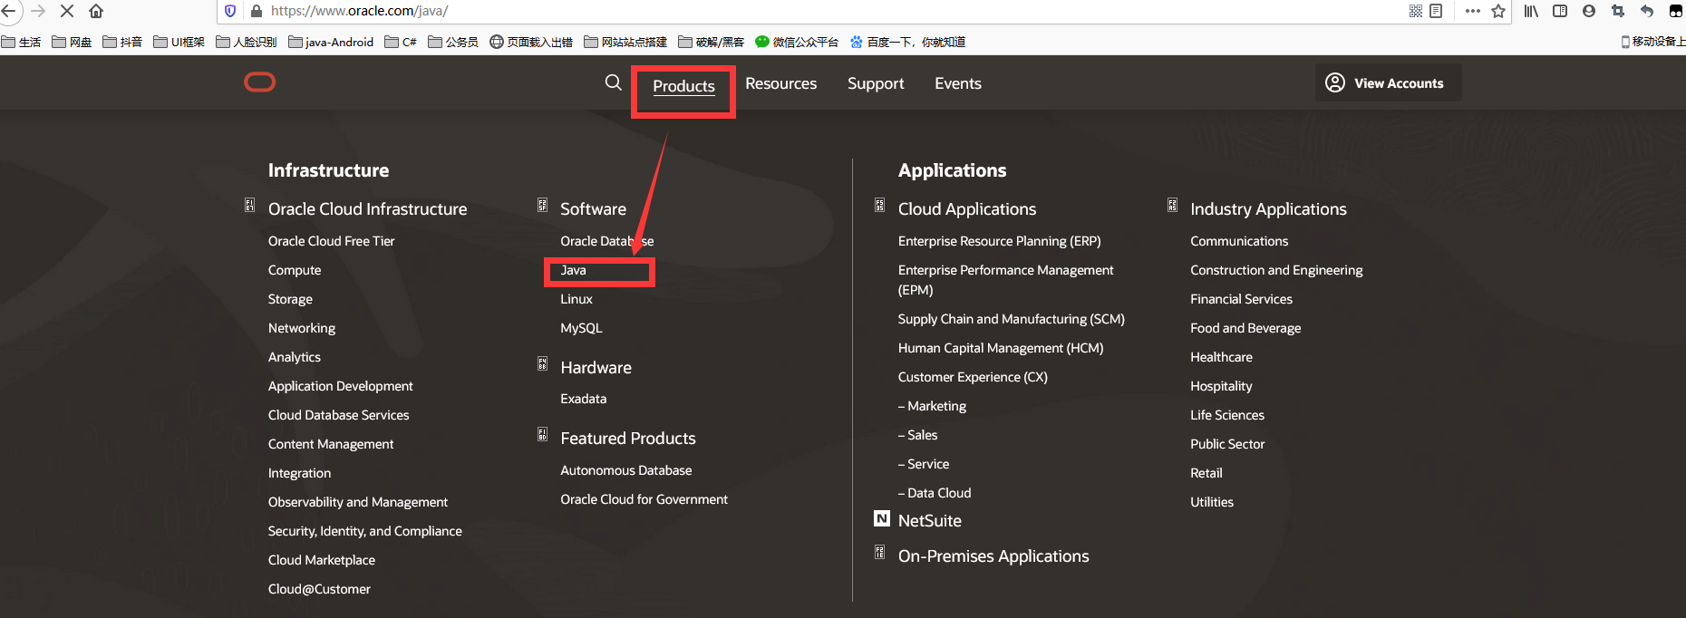The width and height of the screenshot is (1686, 618).
Task: Open the NetSuite link
Action: click(929, 521)
